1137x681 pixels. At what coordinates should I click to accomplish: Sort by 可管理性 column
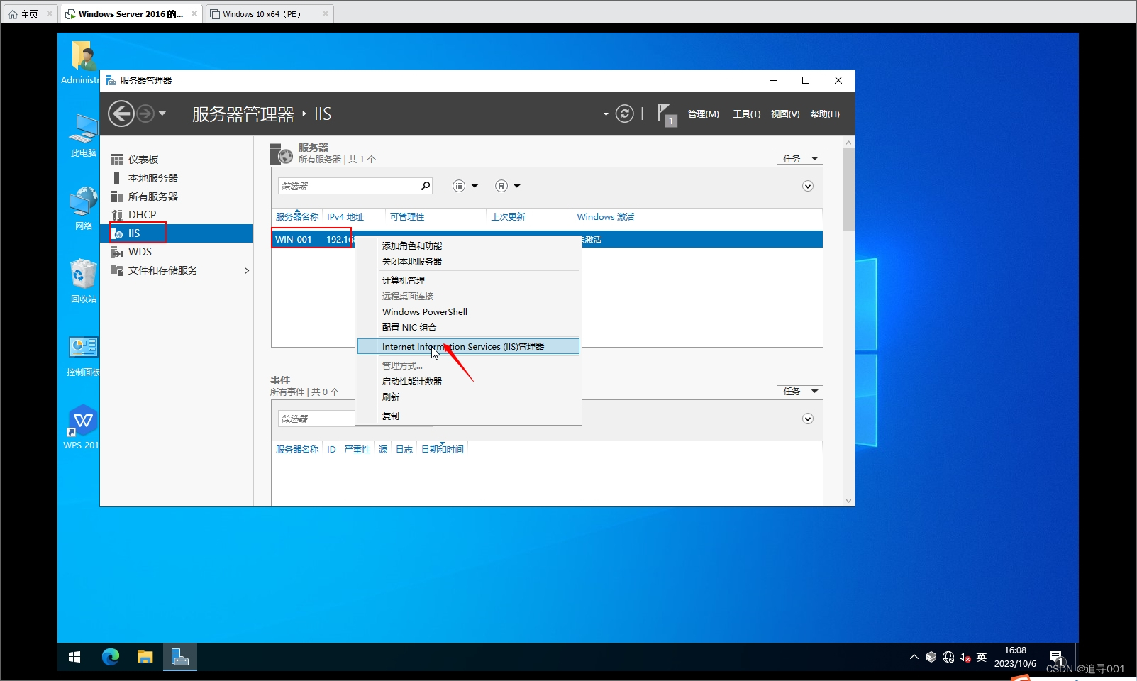[x=407, y=217]
